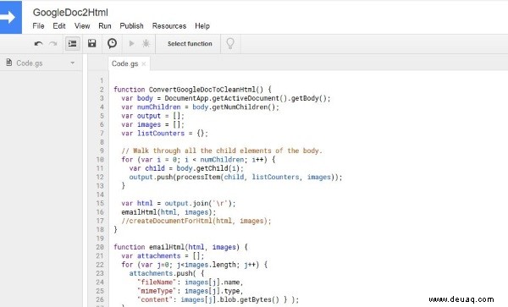The image size is (508, 307).
Task: Redo the last undone edit
Action: point(53,44)
